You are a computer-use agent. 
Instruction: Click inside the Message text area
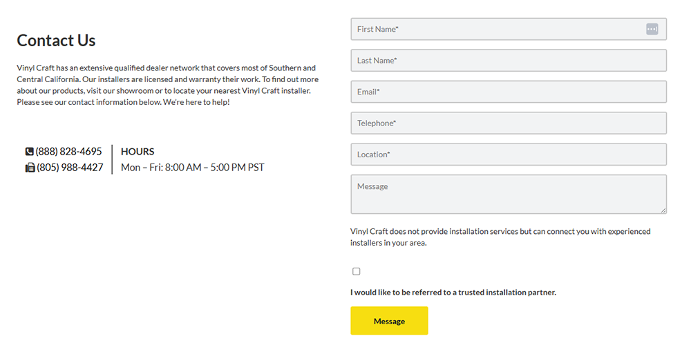[x=509, y=195]
